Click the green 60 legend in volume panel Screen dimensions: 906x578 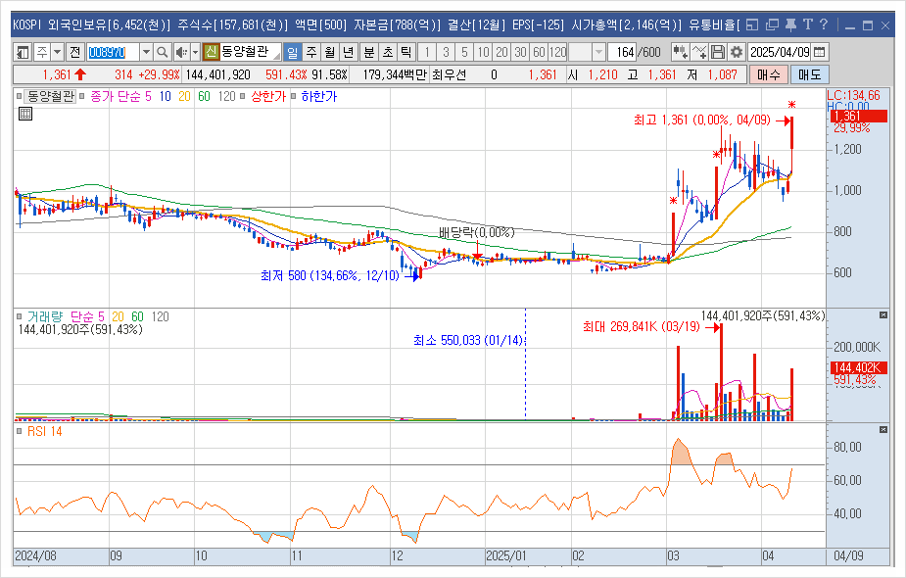137,316
